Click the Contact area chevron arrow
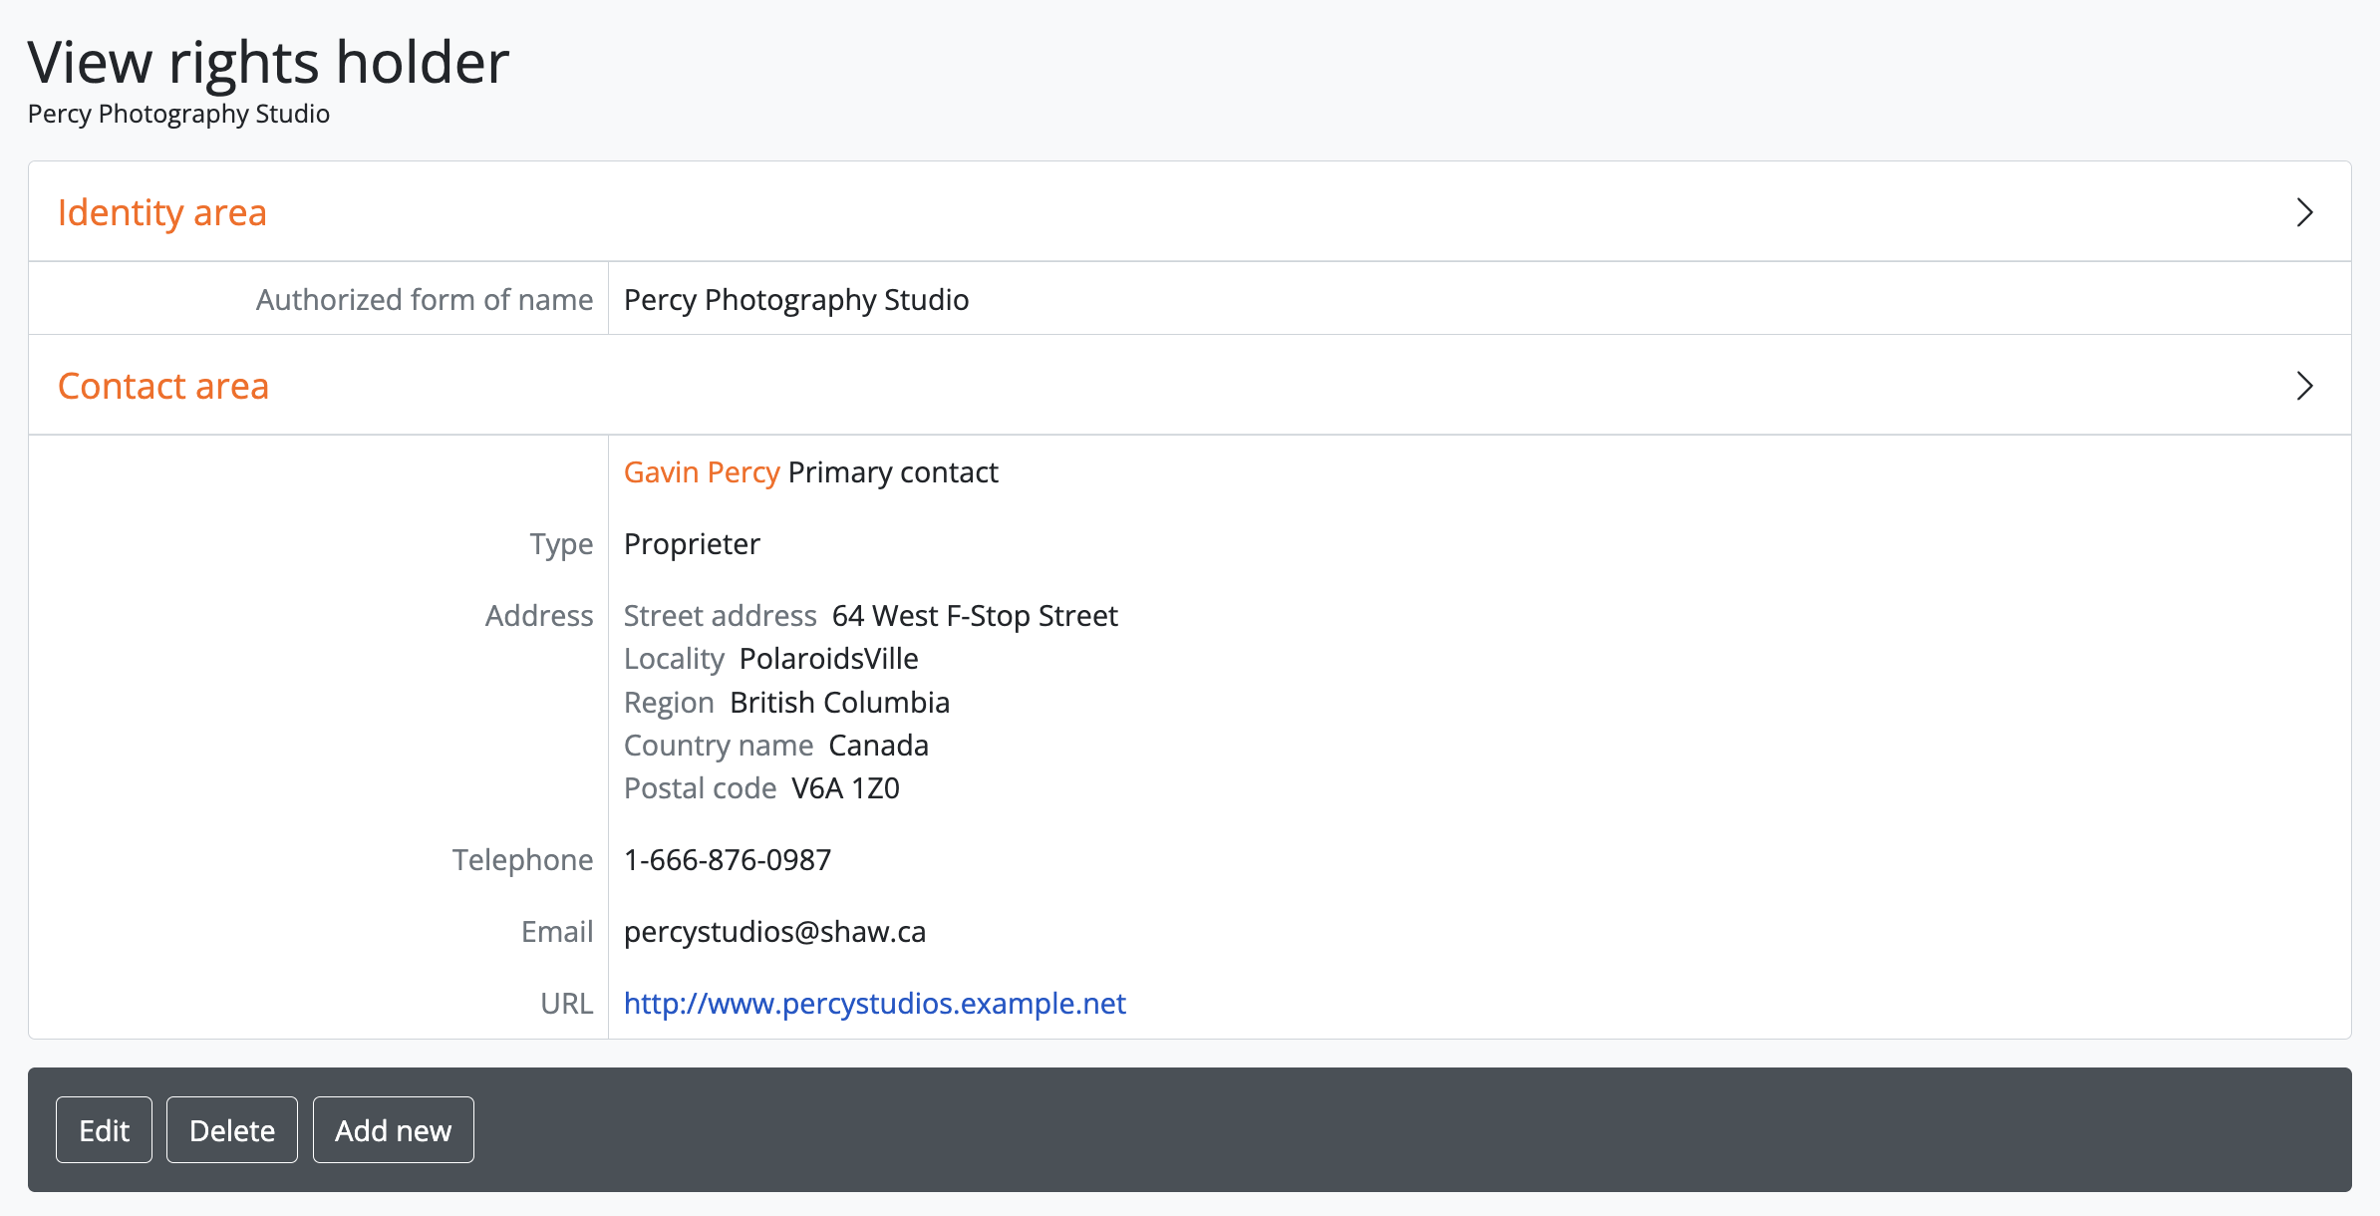 2303,386
